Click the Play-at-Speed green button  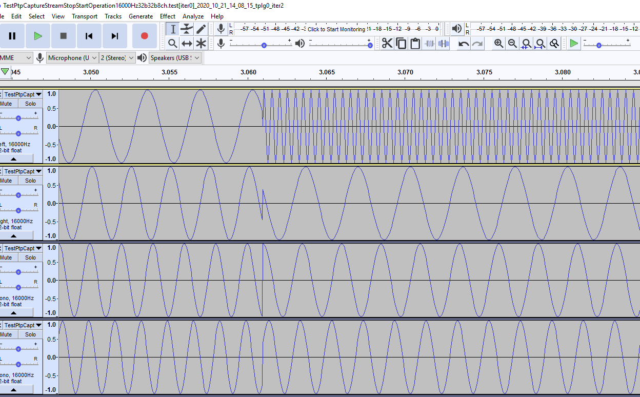coord(574,44)
